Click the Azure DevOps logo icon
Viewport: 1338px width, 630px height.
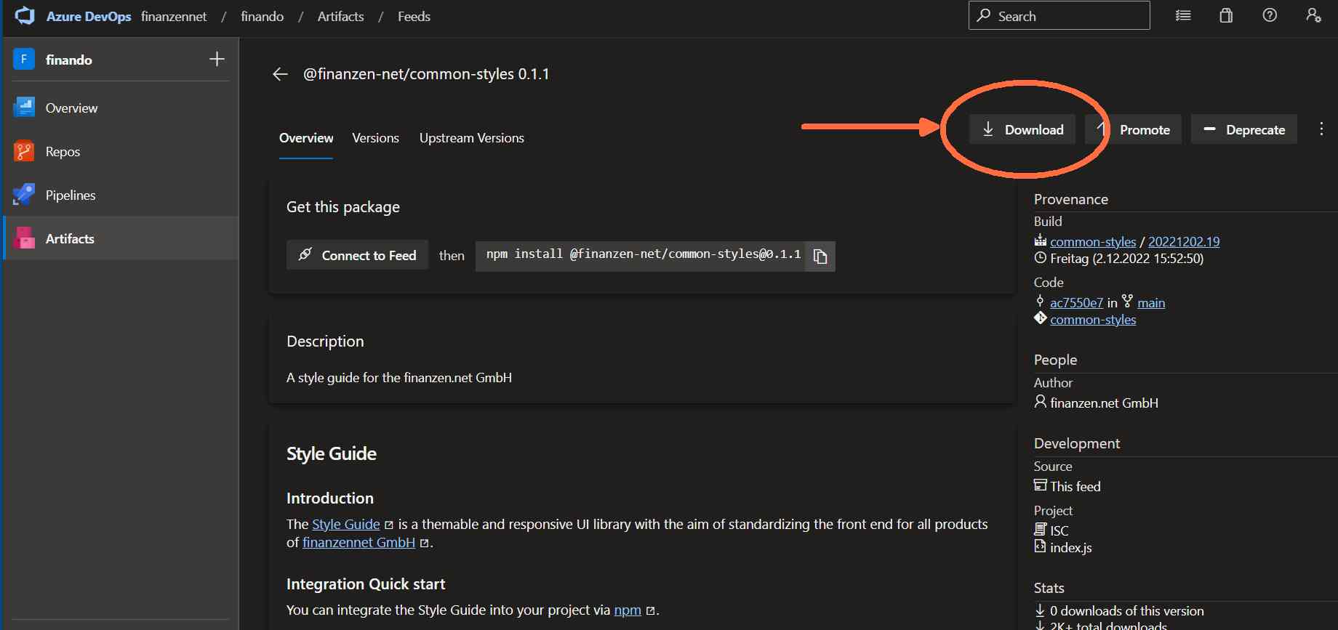coord(25,16)
